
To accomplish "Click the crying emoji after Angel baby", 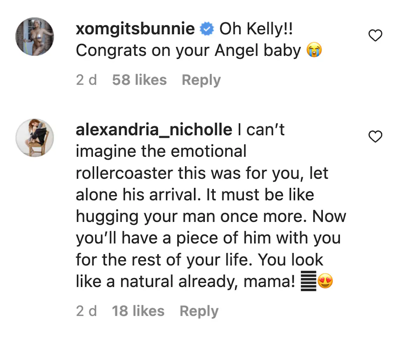I will tap(314, 51).
